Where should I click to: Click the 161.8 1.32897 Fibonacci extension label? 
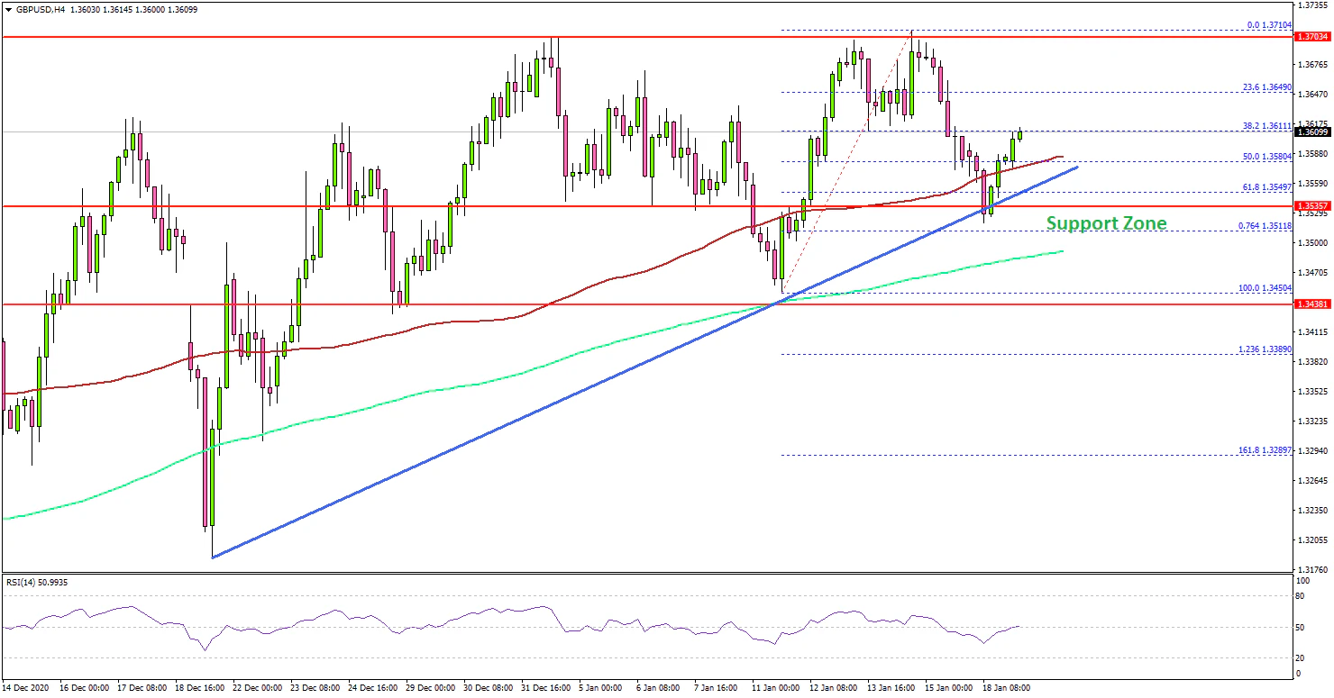point(1265,450)
